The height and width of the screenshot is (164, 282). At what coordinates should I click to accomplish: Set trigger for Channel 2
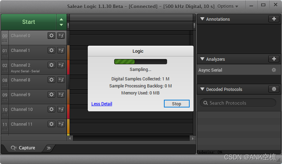coord(61,65)
